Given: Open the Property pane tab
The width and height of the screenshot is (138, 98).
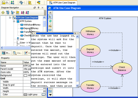Looking at the screenshot, I should [x=6, y=53].
